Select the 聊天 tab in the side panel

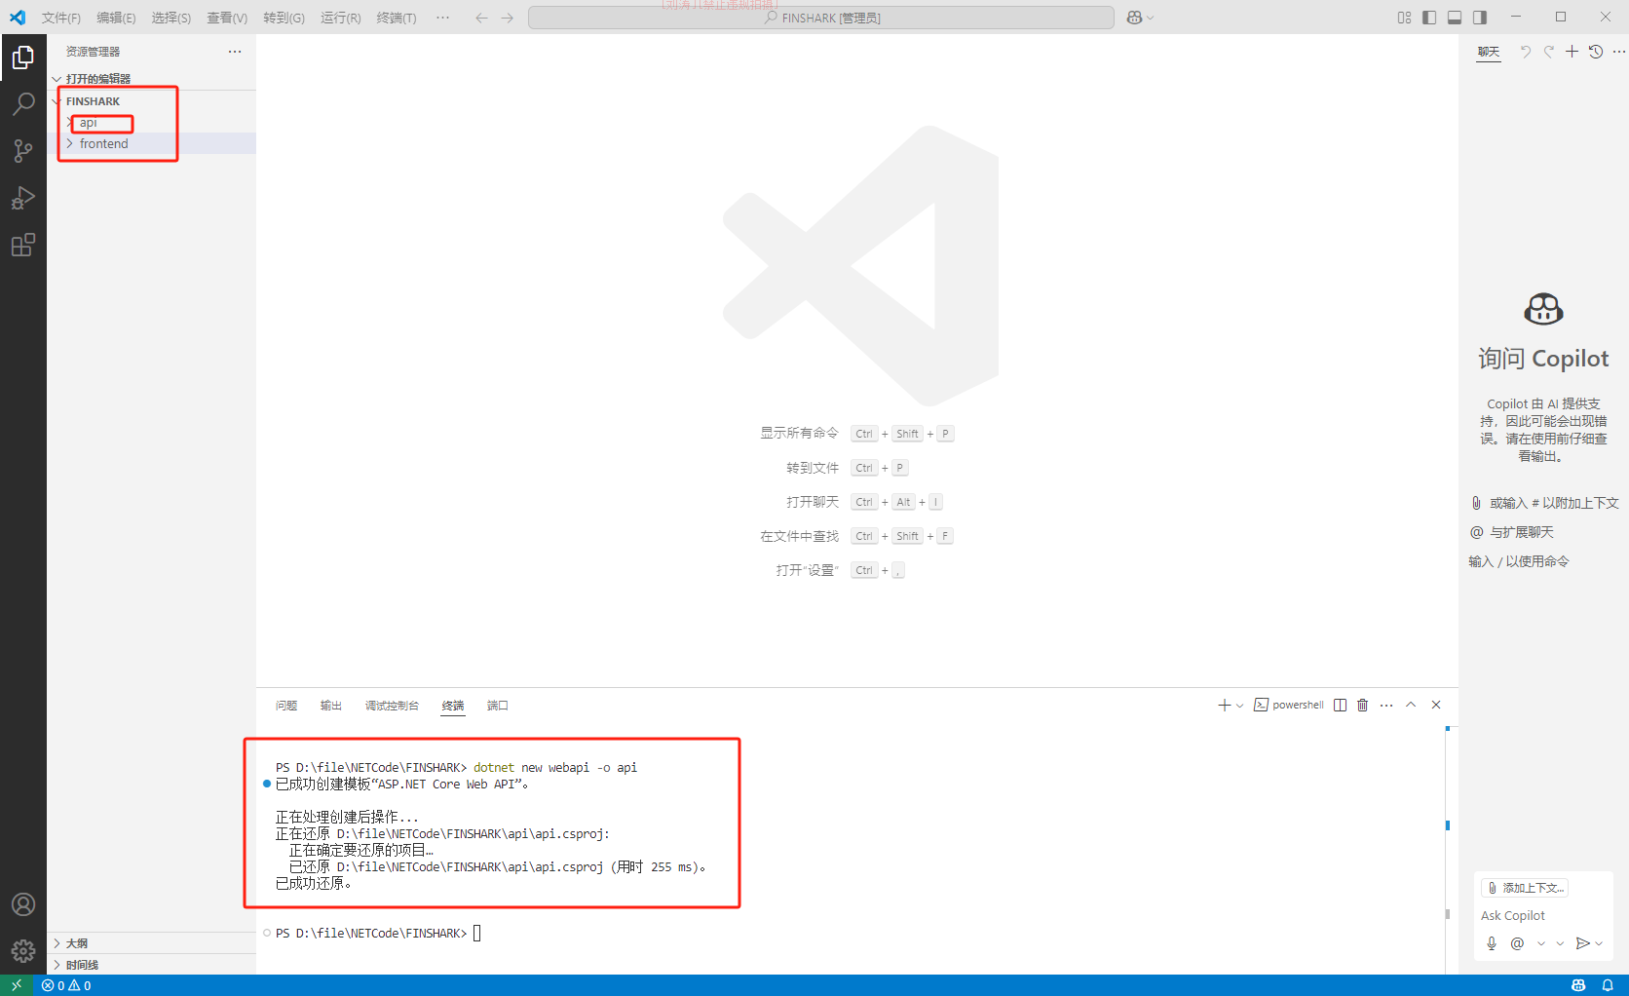(1489, 52)
